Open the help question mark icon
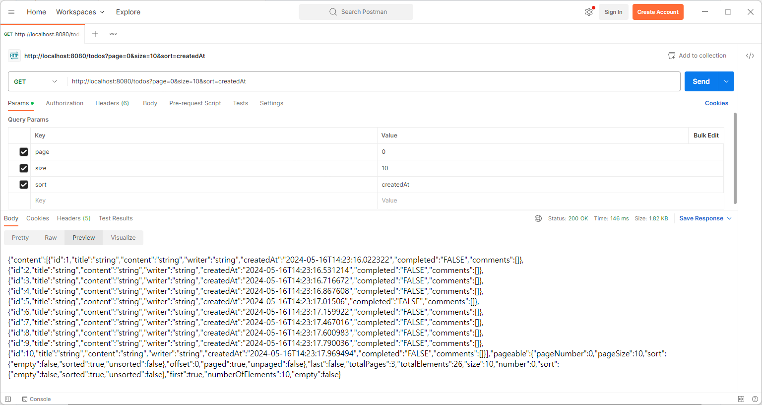This screenshot has width=762, height=405. point(755,399)
